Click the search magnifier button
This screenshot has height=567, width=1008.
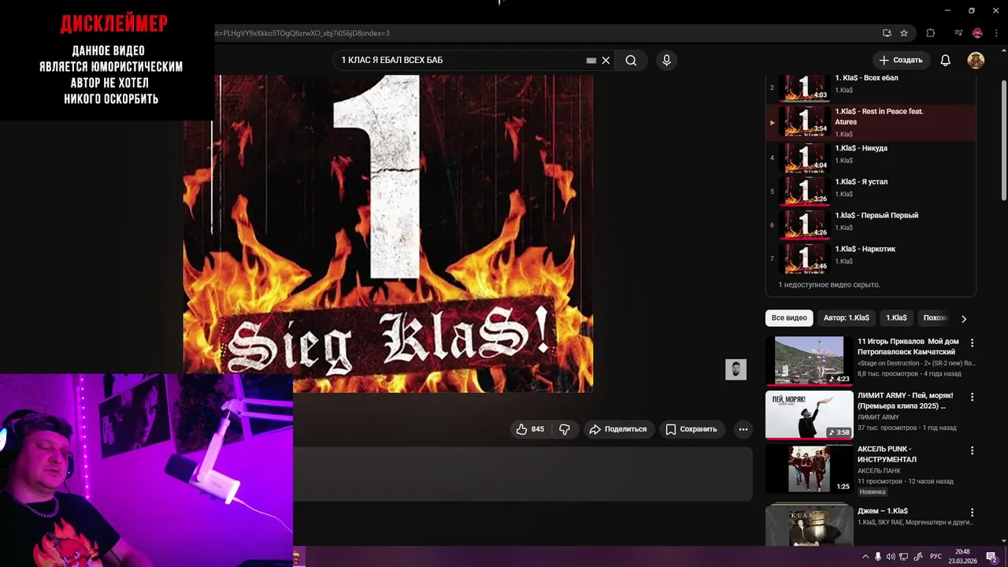[631, 61]
